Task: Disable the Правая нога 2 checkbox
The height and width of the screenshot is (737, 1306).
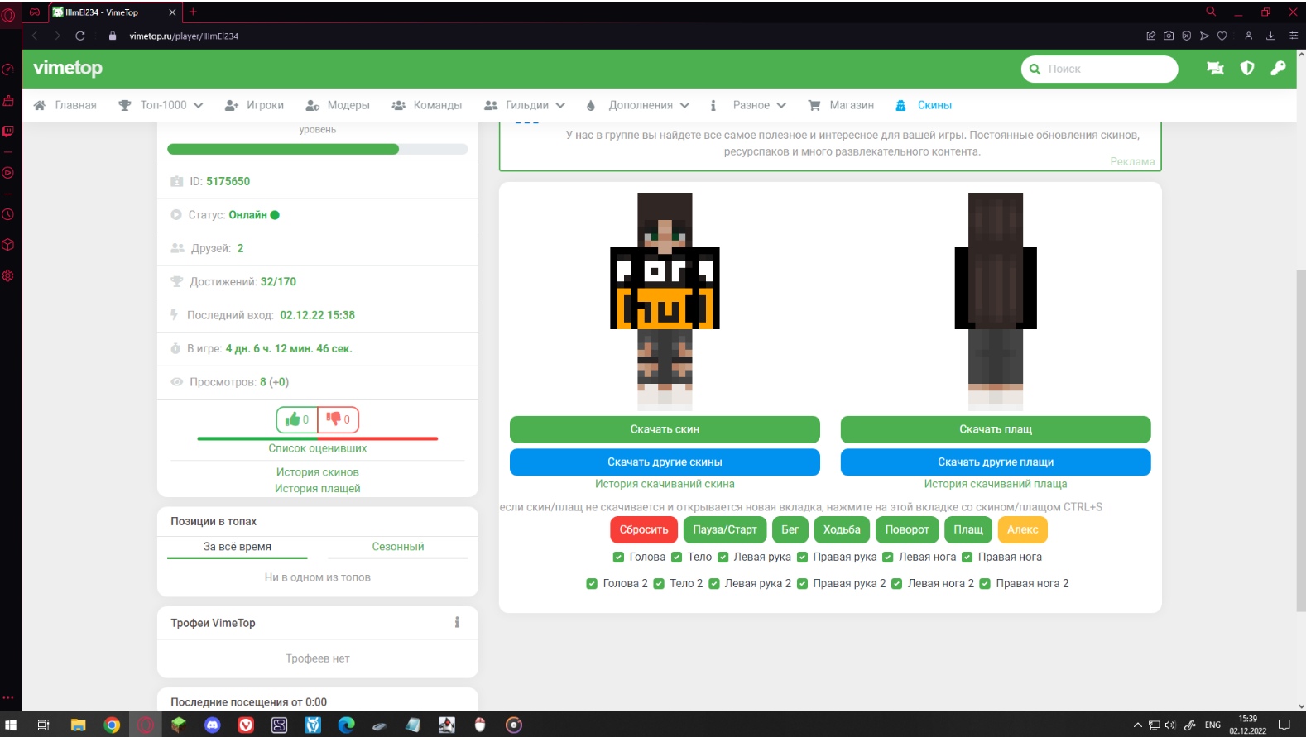Action: [985, 584]
